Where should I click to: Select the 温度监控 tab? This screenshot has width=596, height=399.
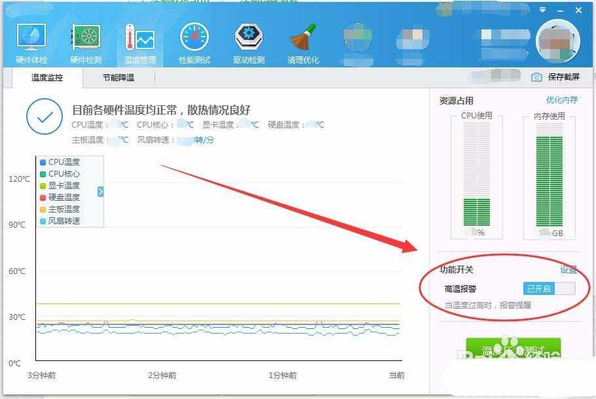coord(47,77)
